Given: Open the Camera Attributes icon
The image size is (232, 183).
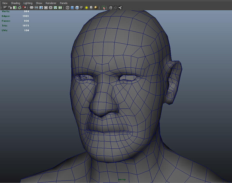Looking at the screenshot, I should [10, 7].
